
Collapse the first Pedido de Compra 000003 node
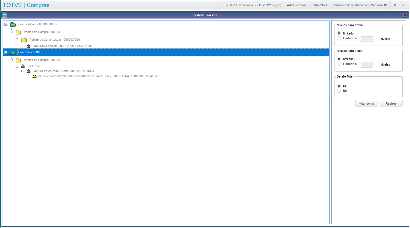click(11, 32)
